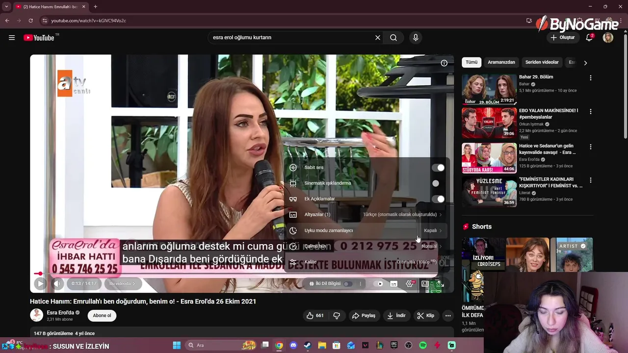Click Abone ol subscribe button

click(x=102, y=316)
